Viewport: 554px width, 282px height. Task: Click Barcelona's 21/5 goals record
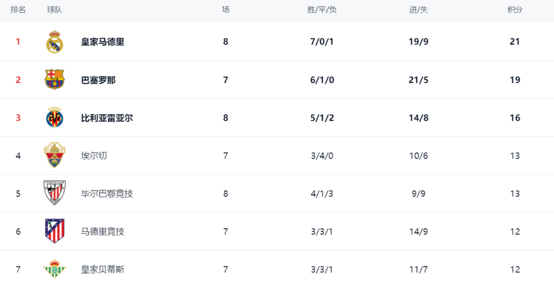(x=418, y=80)
